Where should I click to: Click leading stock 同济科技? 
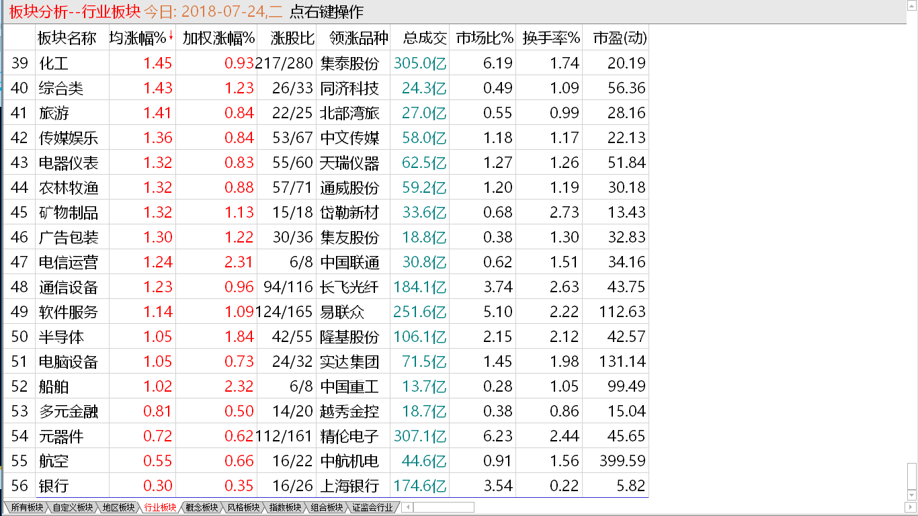pos(350,88)
